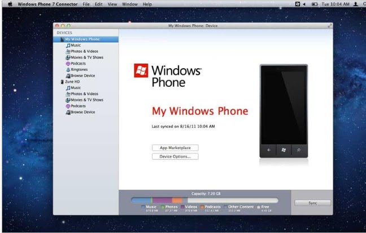Click the red Windows Phone logo tile
This screenshot has width=366, height=233.
(141, 70)
